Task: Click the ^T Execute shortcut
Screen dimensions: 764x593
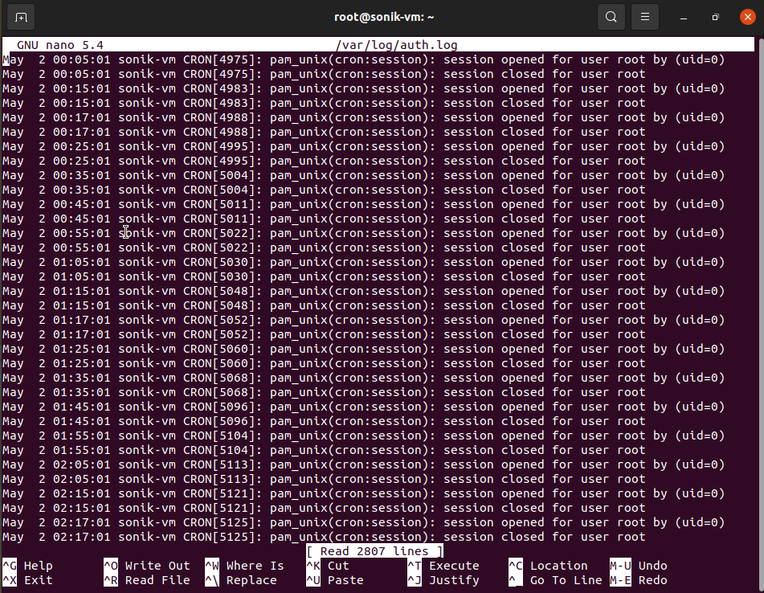Action: coord(443,566)
